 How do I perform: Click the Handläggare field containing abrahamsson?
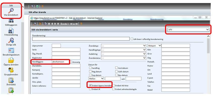pos(60,62)
